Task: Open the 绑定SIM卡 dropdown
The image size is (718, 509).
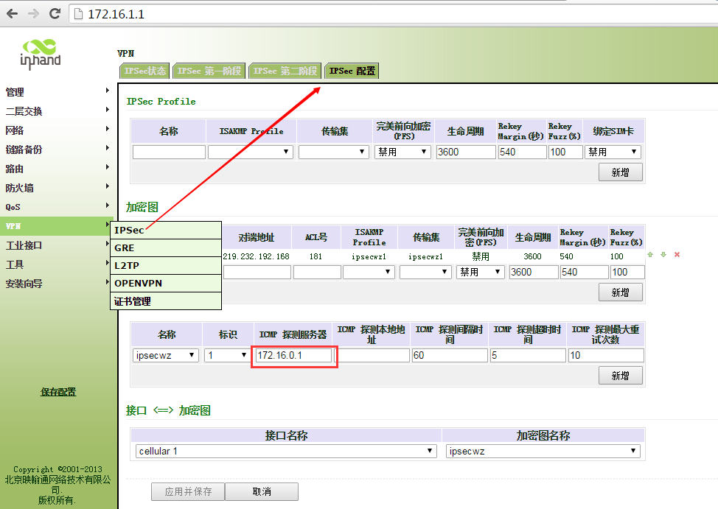Action: (613, 152)
